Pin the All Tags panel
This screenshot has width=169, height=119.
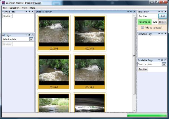point(29,35)
